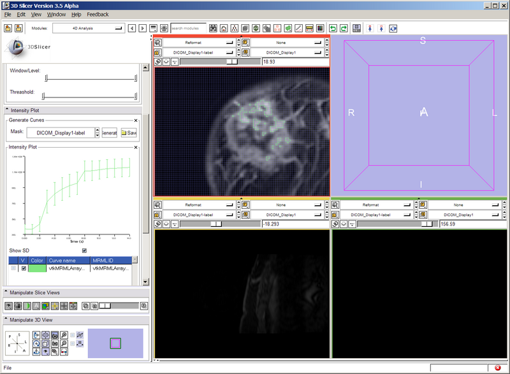
Task: Go to the previous module with back arrow
Action: click(x=131, y=28)
